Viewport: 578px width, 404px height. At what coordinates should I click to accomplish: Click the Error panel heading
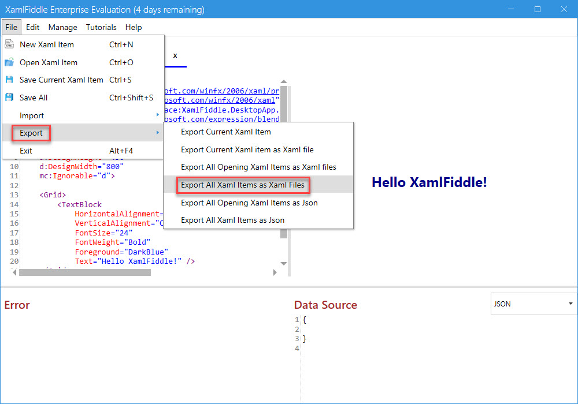[17, 305]
